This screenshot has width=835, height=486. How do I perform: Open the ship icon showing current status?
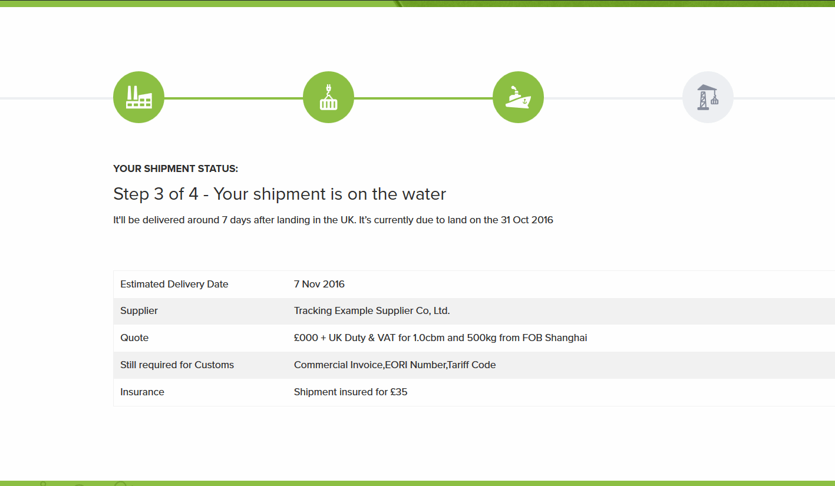coord(518,97)
